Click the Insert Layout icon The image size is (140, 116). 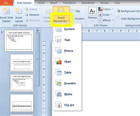click(19, 11)
